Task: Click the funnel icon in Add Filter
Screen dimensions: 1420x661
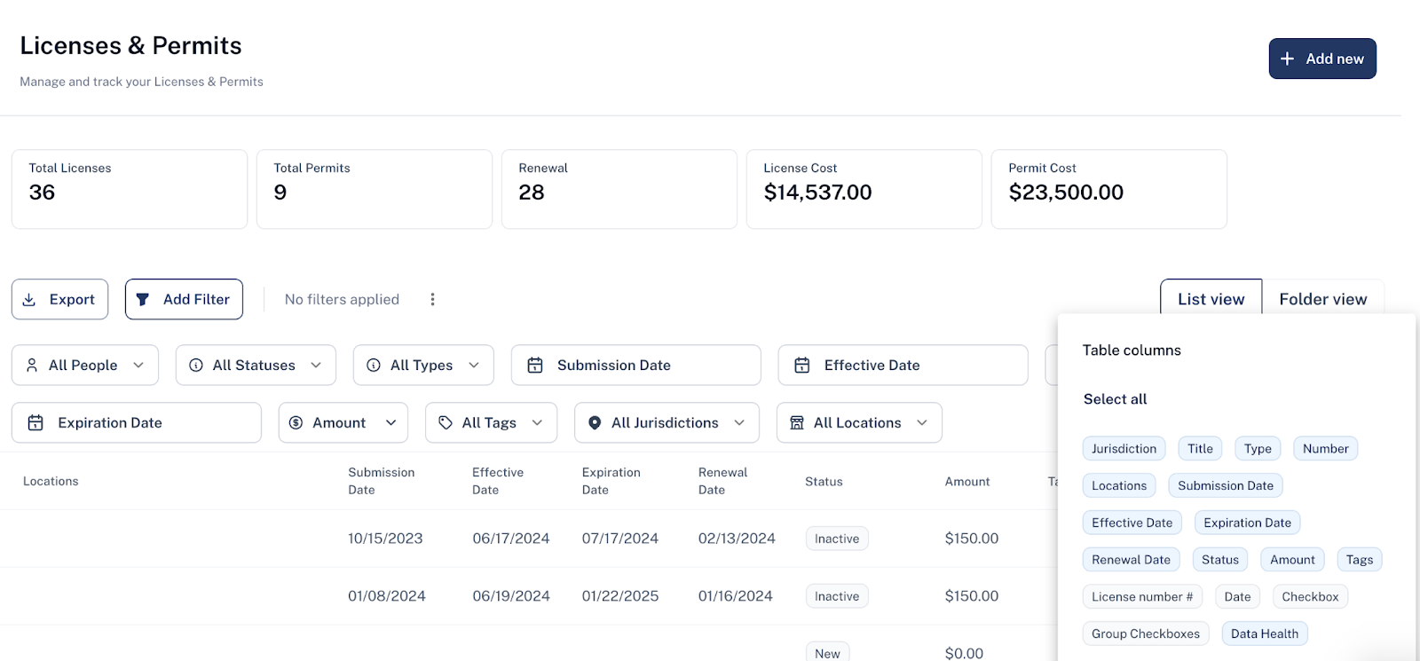Action: coord(143,300)
